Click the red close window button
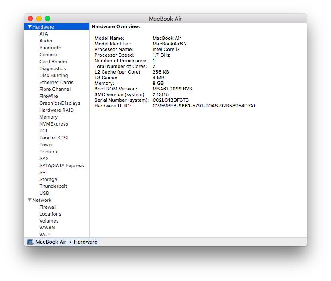This screenshot has height=281, width=331. tap(30, 19)
